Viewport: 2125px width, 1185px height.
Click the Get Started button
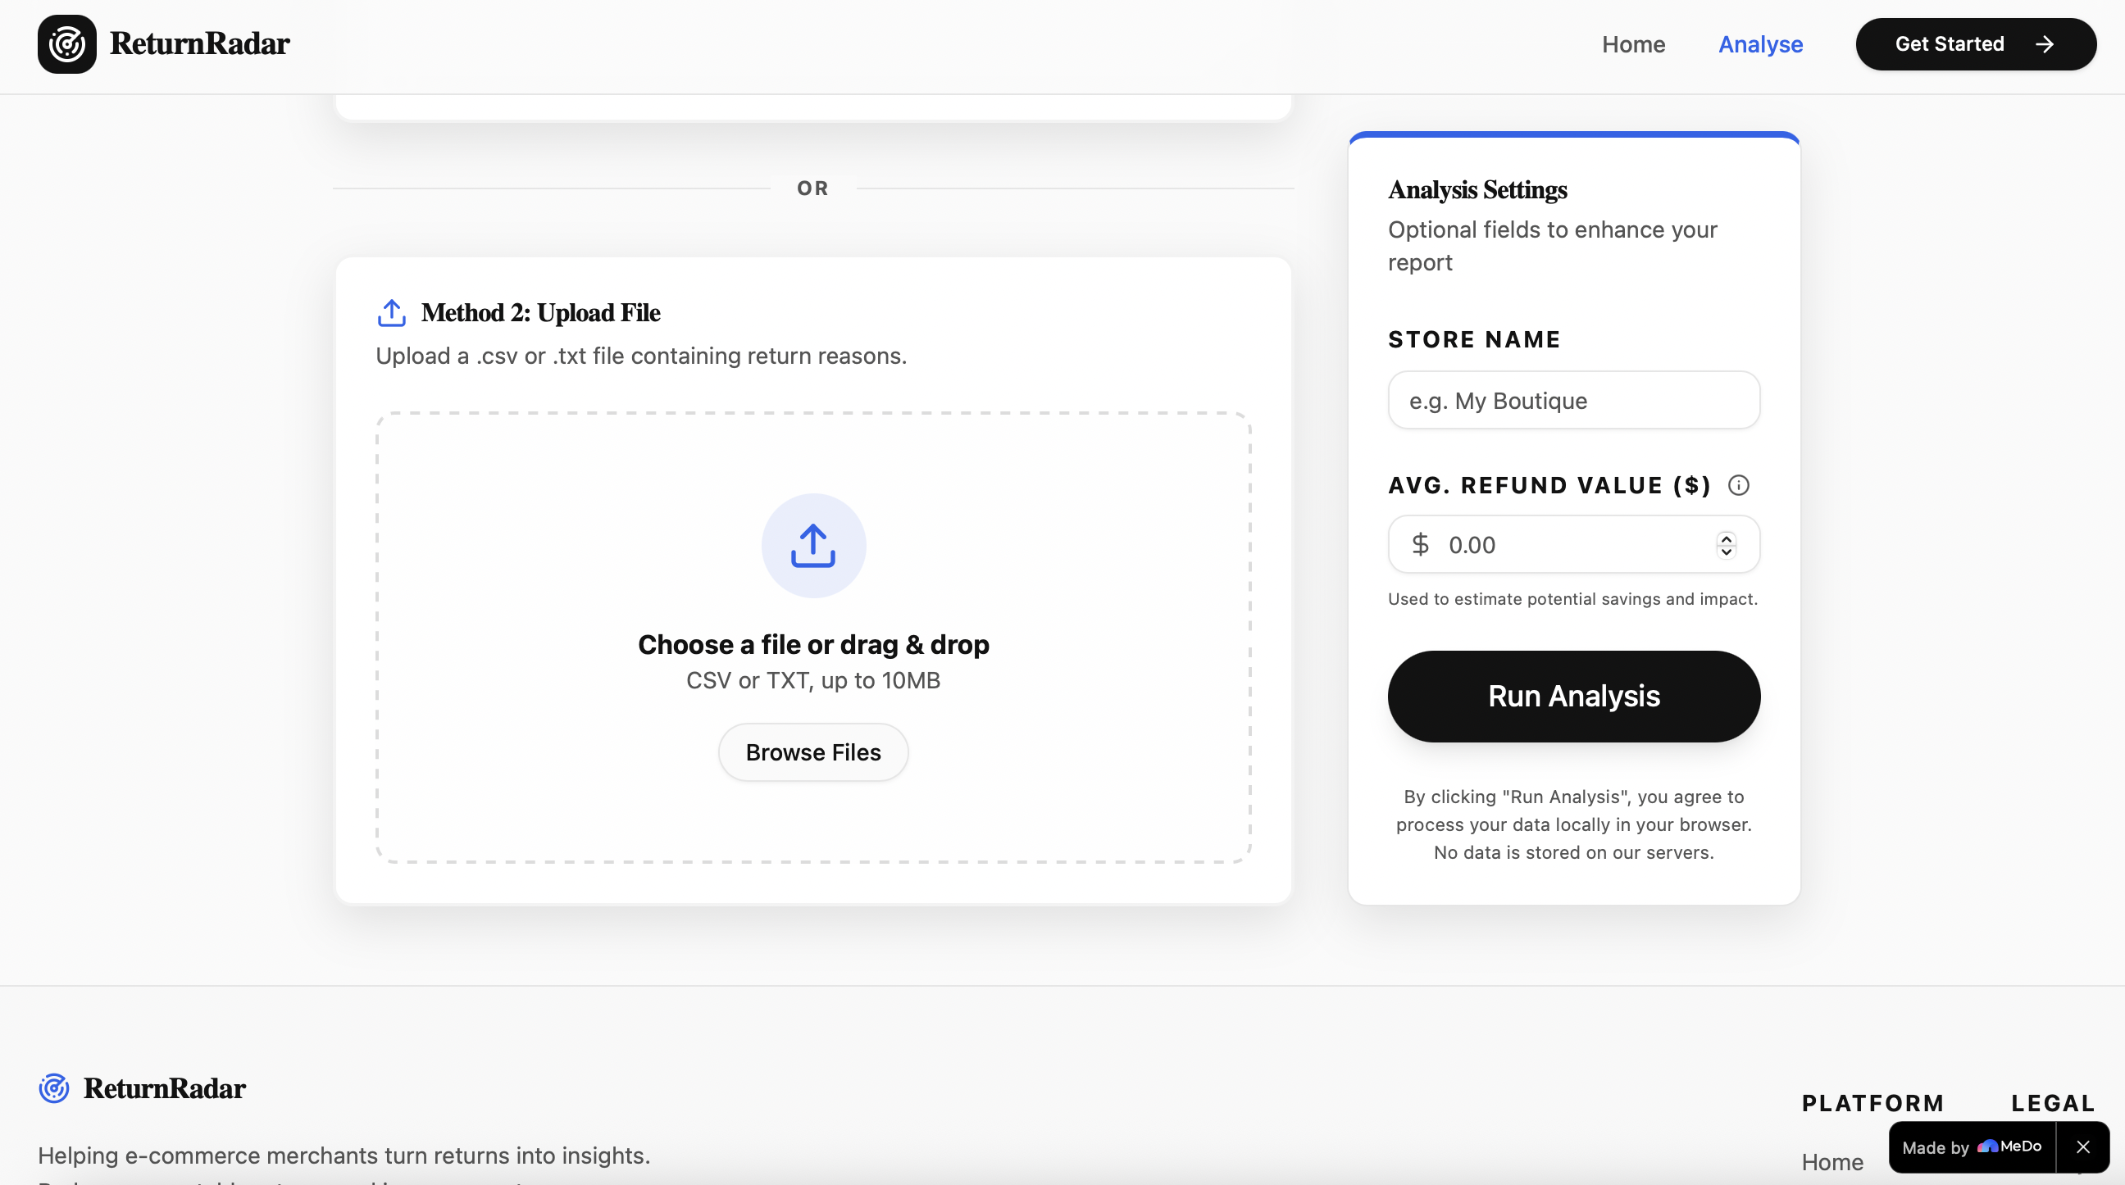click(1949, 43)
